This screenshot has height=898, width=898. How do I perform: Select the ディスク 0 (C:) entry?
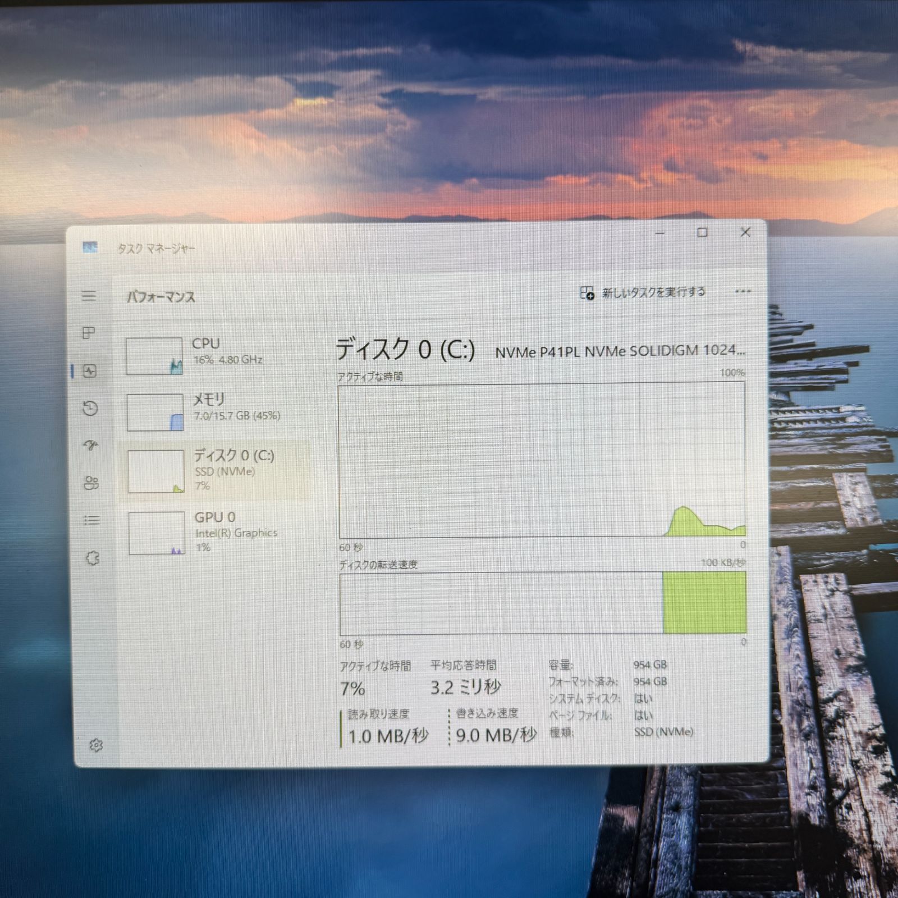click(214, 471)
